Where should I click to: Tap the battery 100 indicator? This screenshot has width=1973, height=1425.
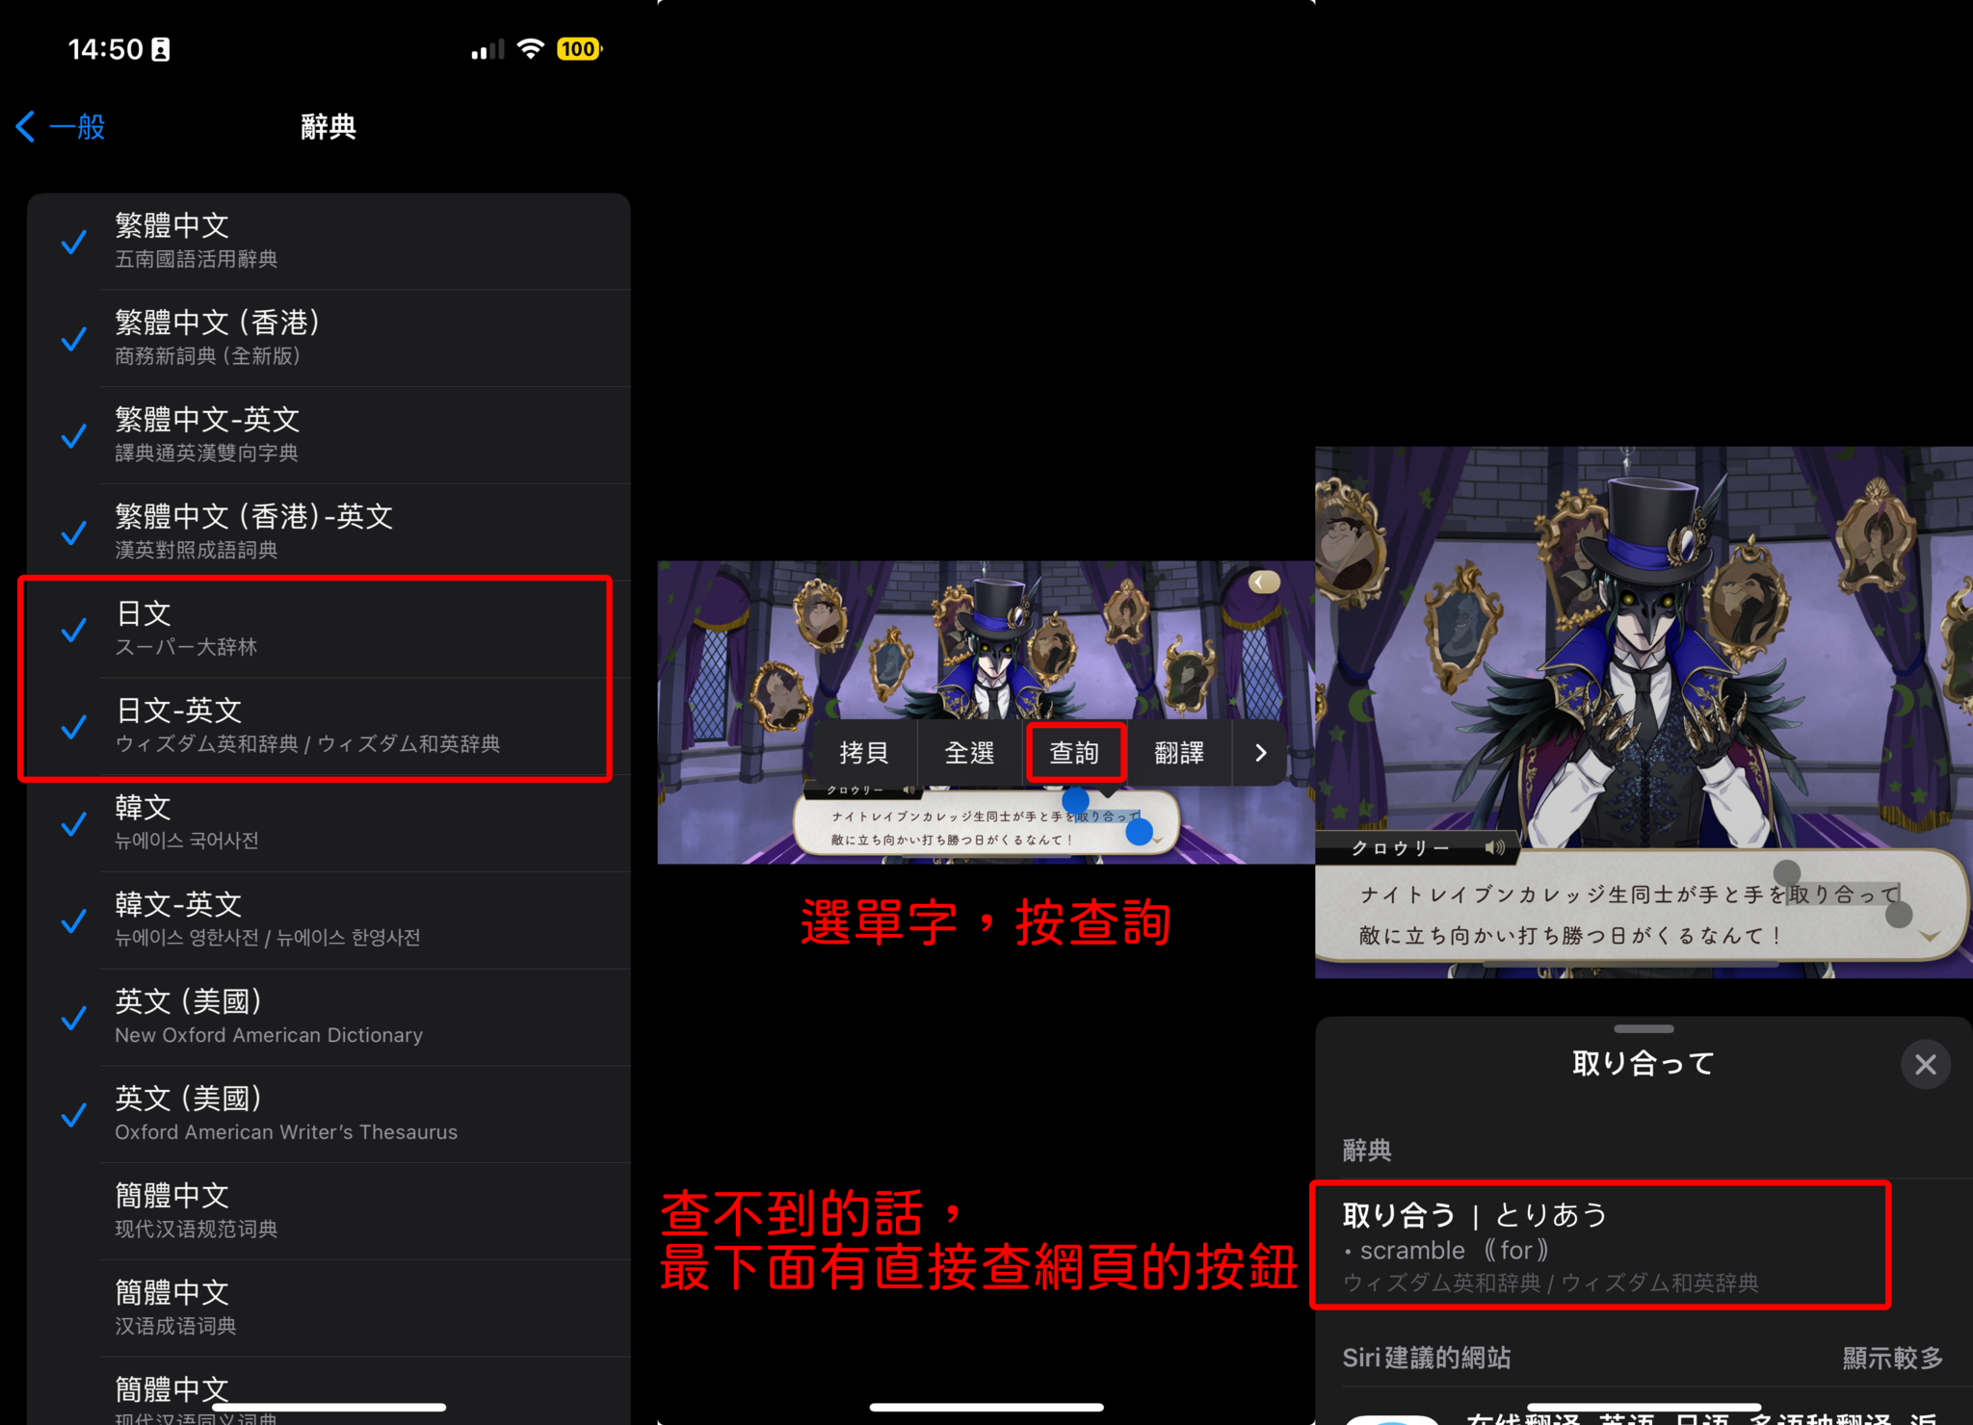[x=579, y=49]
